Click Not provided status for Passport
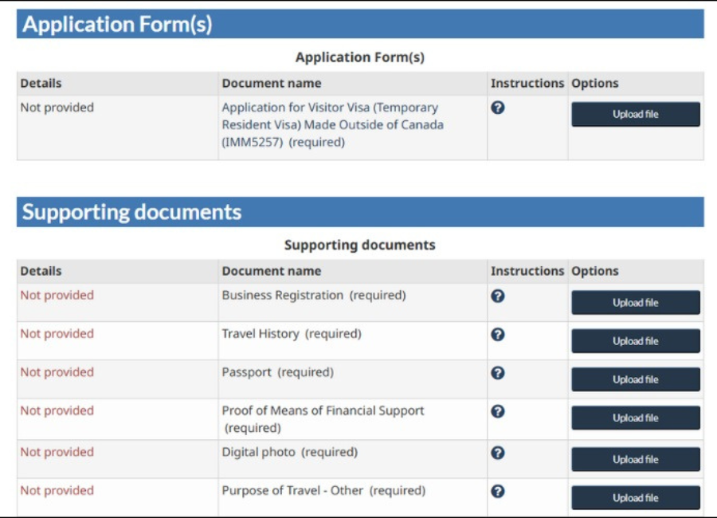Image resolution: width=717 pixels, height=518 pixels. [x=57, y=372]
